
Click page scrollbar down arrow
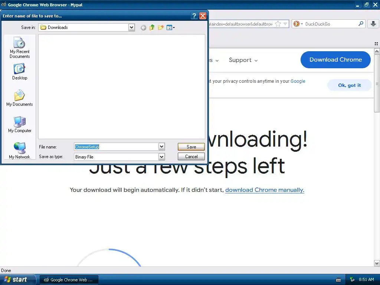(377, 263)
